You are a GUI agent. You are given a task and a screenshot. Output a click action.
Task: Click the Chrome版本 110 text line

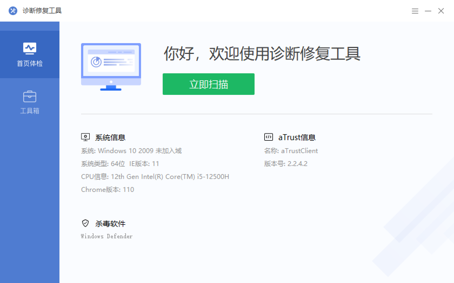(108, 189)
